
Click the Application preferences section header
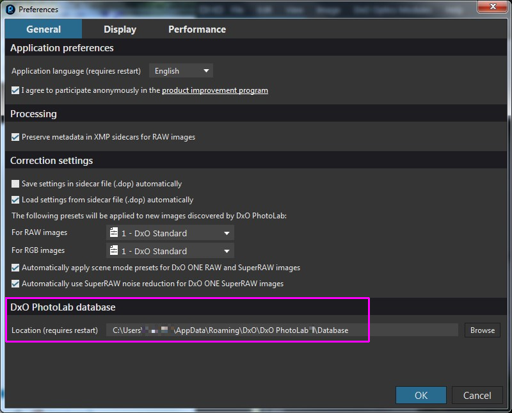(x=61, y=48)
